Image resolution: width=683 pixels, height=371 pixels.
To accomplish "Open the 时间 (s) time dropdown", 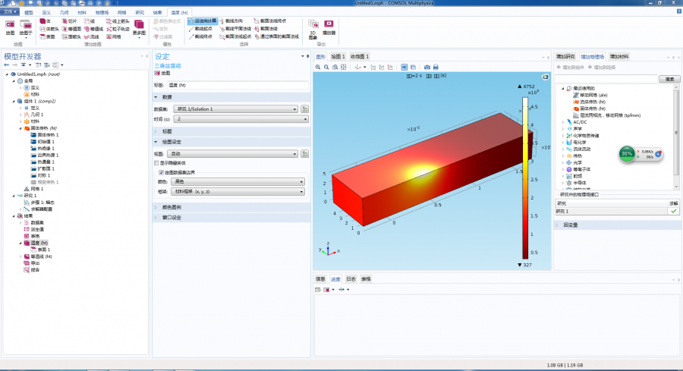I will [241, 119].
